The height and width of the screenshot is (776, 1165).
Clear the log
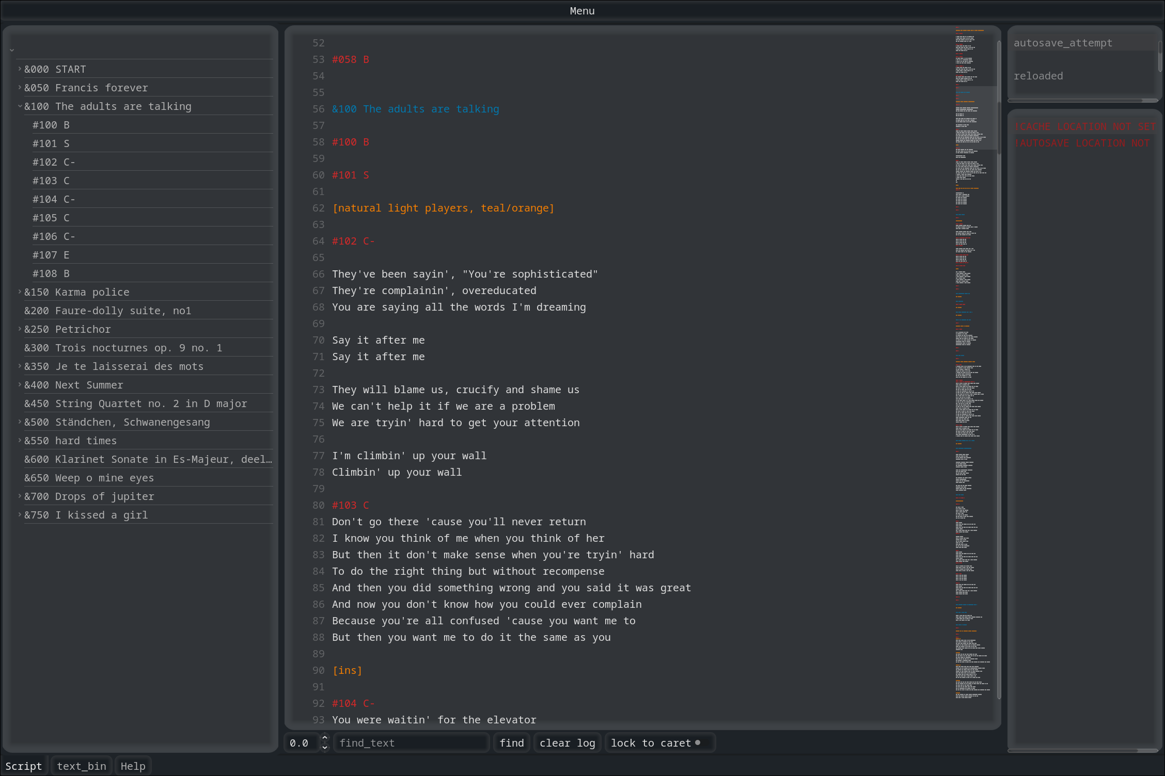point(567,742)
